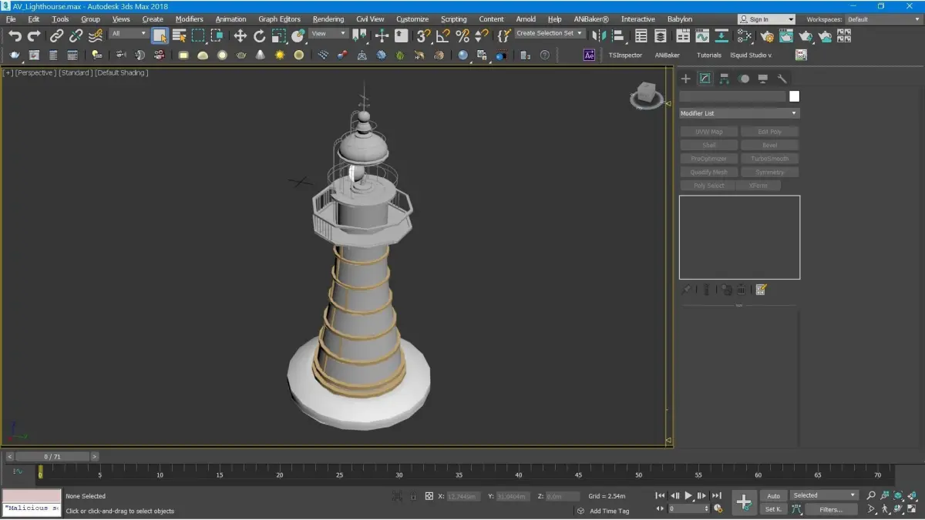Click the After Effects Ae icon
This screenshot has height=520, width=925.
click(589, 55)
